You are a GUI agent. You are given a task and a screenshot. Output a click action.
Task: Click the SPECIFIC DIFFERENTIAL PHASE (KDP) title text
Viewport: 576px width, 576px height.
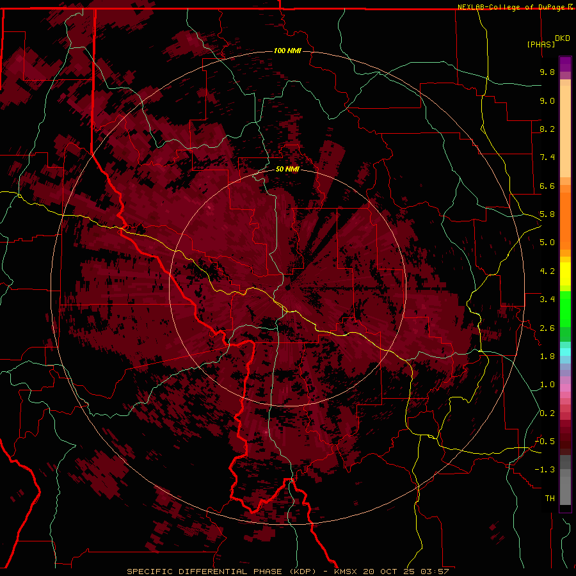point(221,572)
